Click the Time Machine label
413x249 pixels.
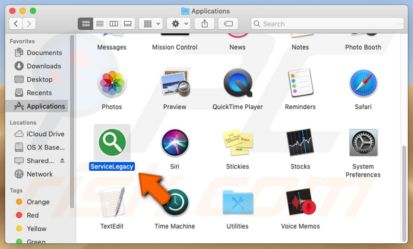point(175,227)
